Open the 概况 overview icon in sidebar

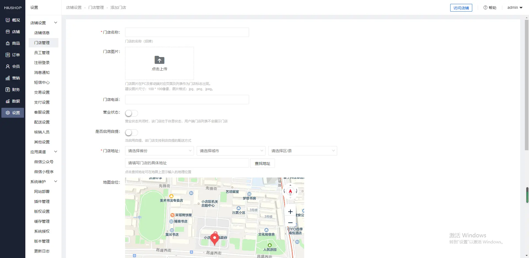(x=8, y=20)
